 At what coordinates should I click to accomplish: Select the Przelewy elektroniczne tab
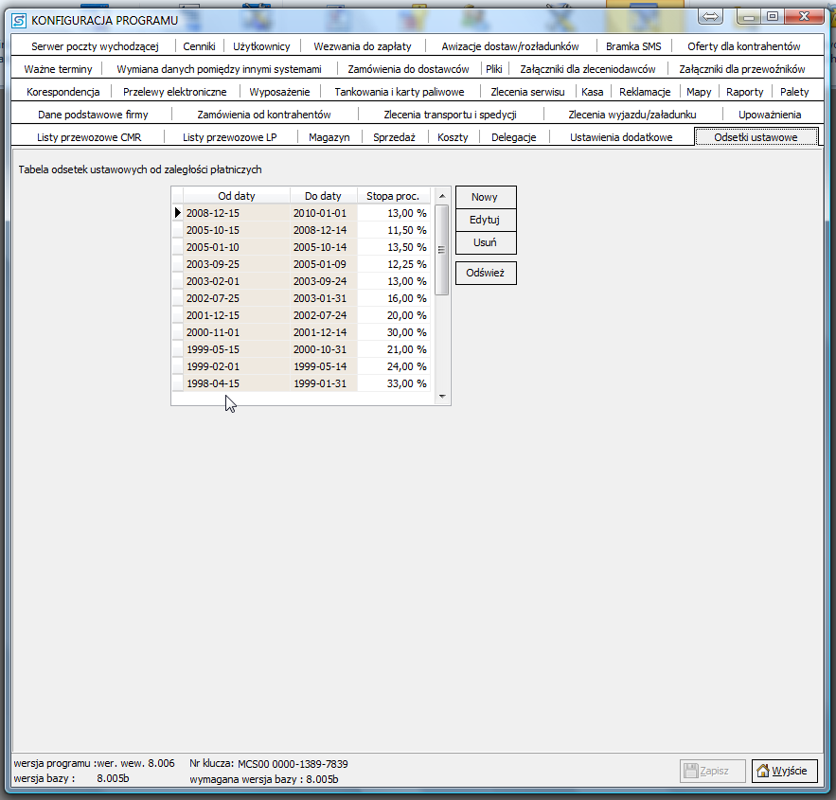175,92
